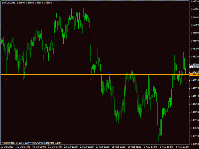Image resolution: width=199 pixels, height=149 pixels.
Task: Click the 1.46150 price scale label
Action: [195, 144]
